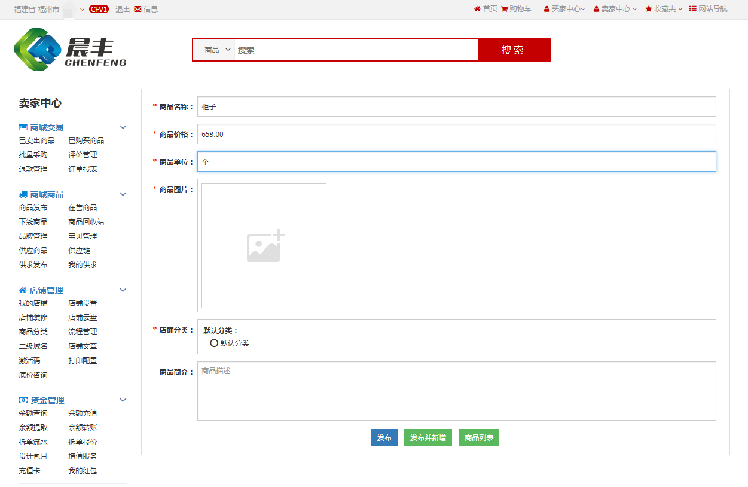
Task: Open 订单报表 menu entry
Action: (83, 169)
